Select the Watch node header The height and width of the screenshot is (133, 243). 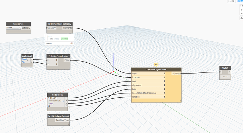[x=225, y=68]
